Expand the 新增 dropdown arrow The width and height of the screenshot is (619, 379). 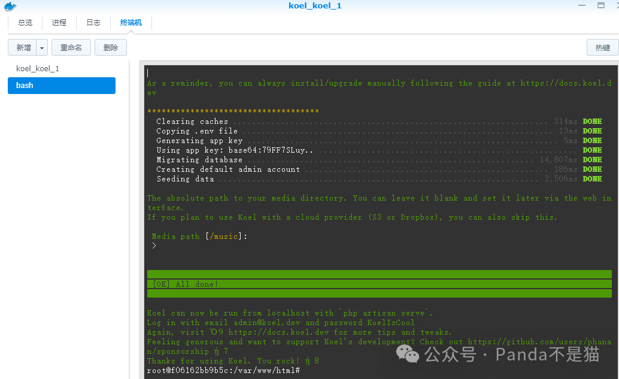click(x=42, y=48)
